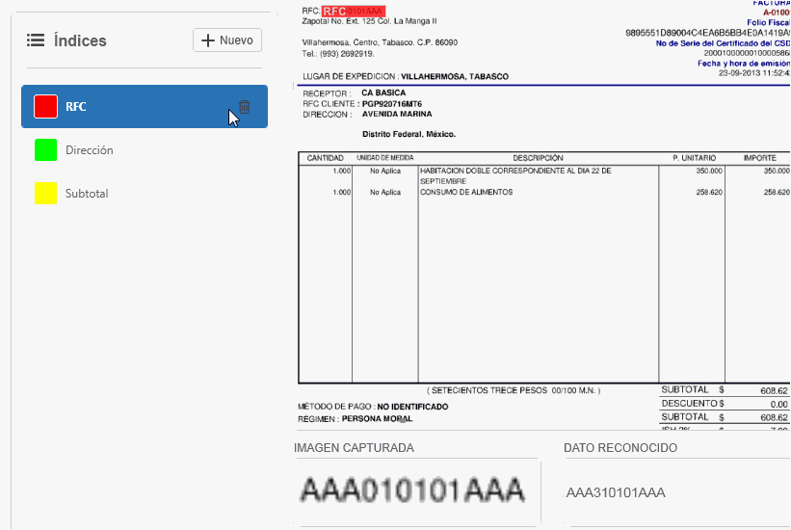Select the Subtotal index row
This screenshot has width=791, height=530.
(145, 194)
